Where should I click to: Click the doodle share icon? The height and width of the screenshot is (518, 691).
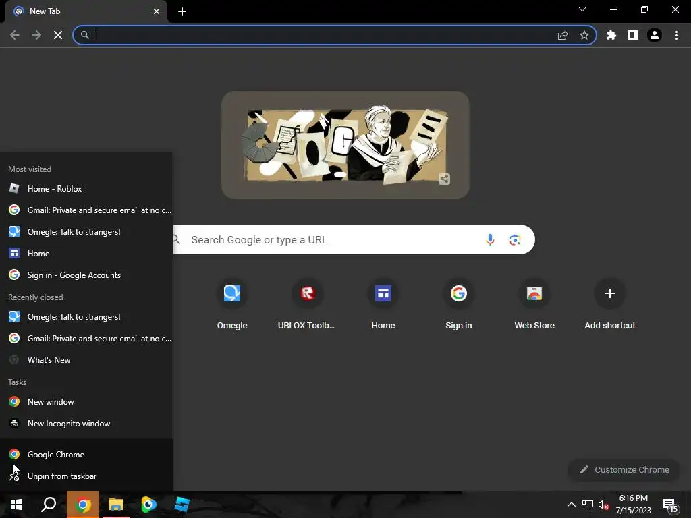point(444,179)
